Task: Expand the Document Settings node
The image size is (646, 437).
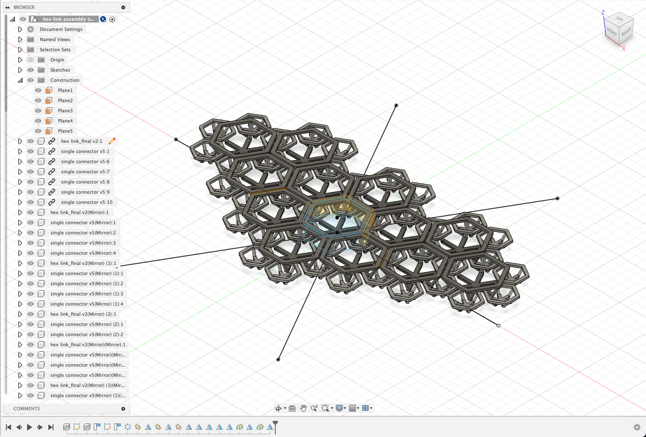Action: [x=20, y=29]
